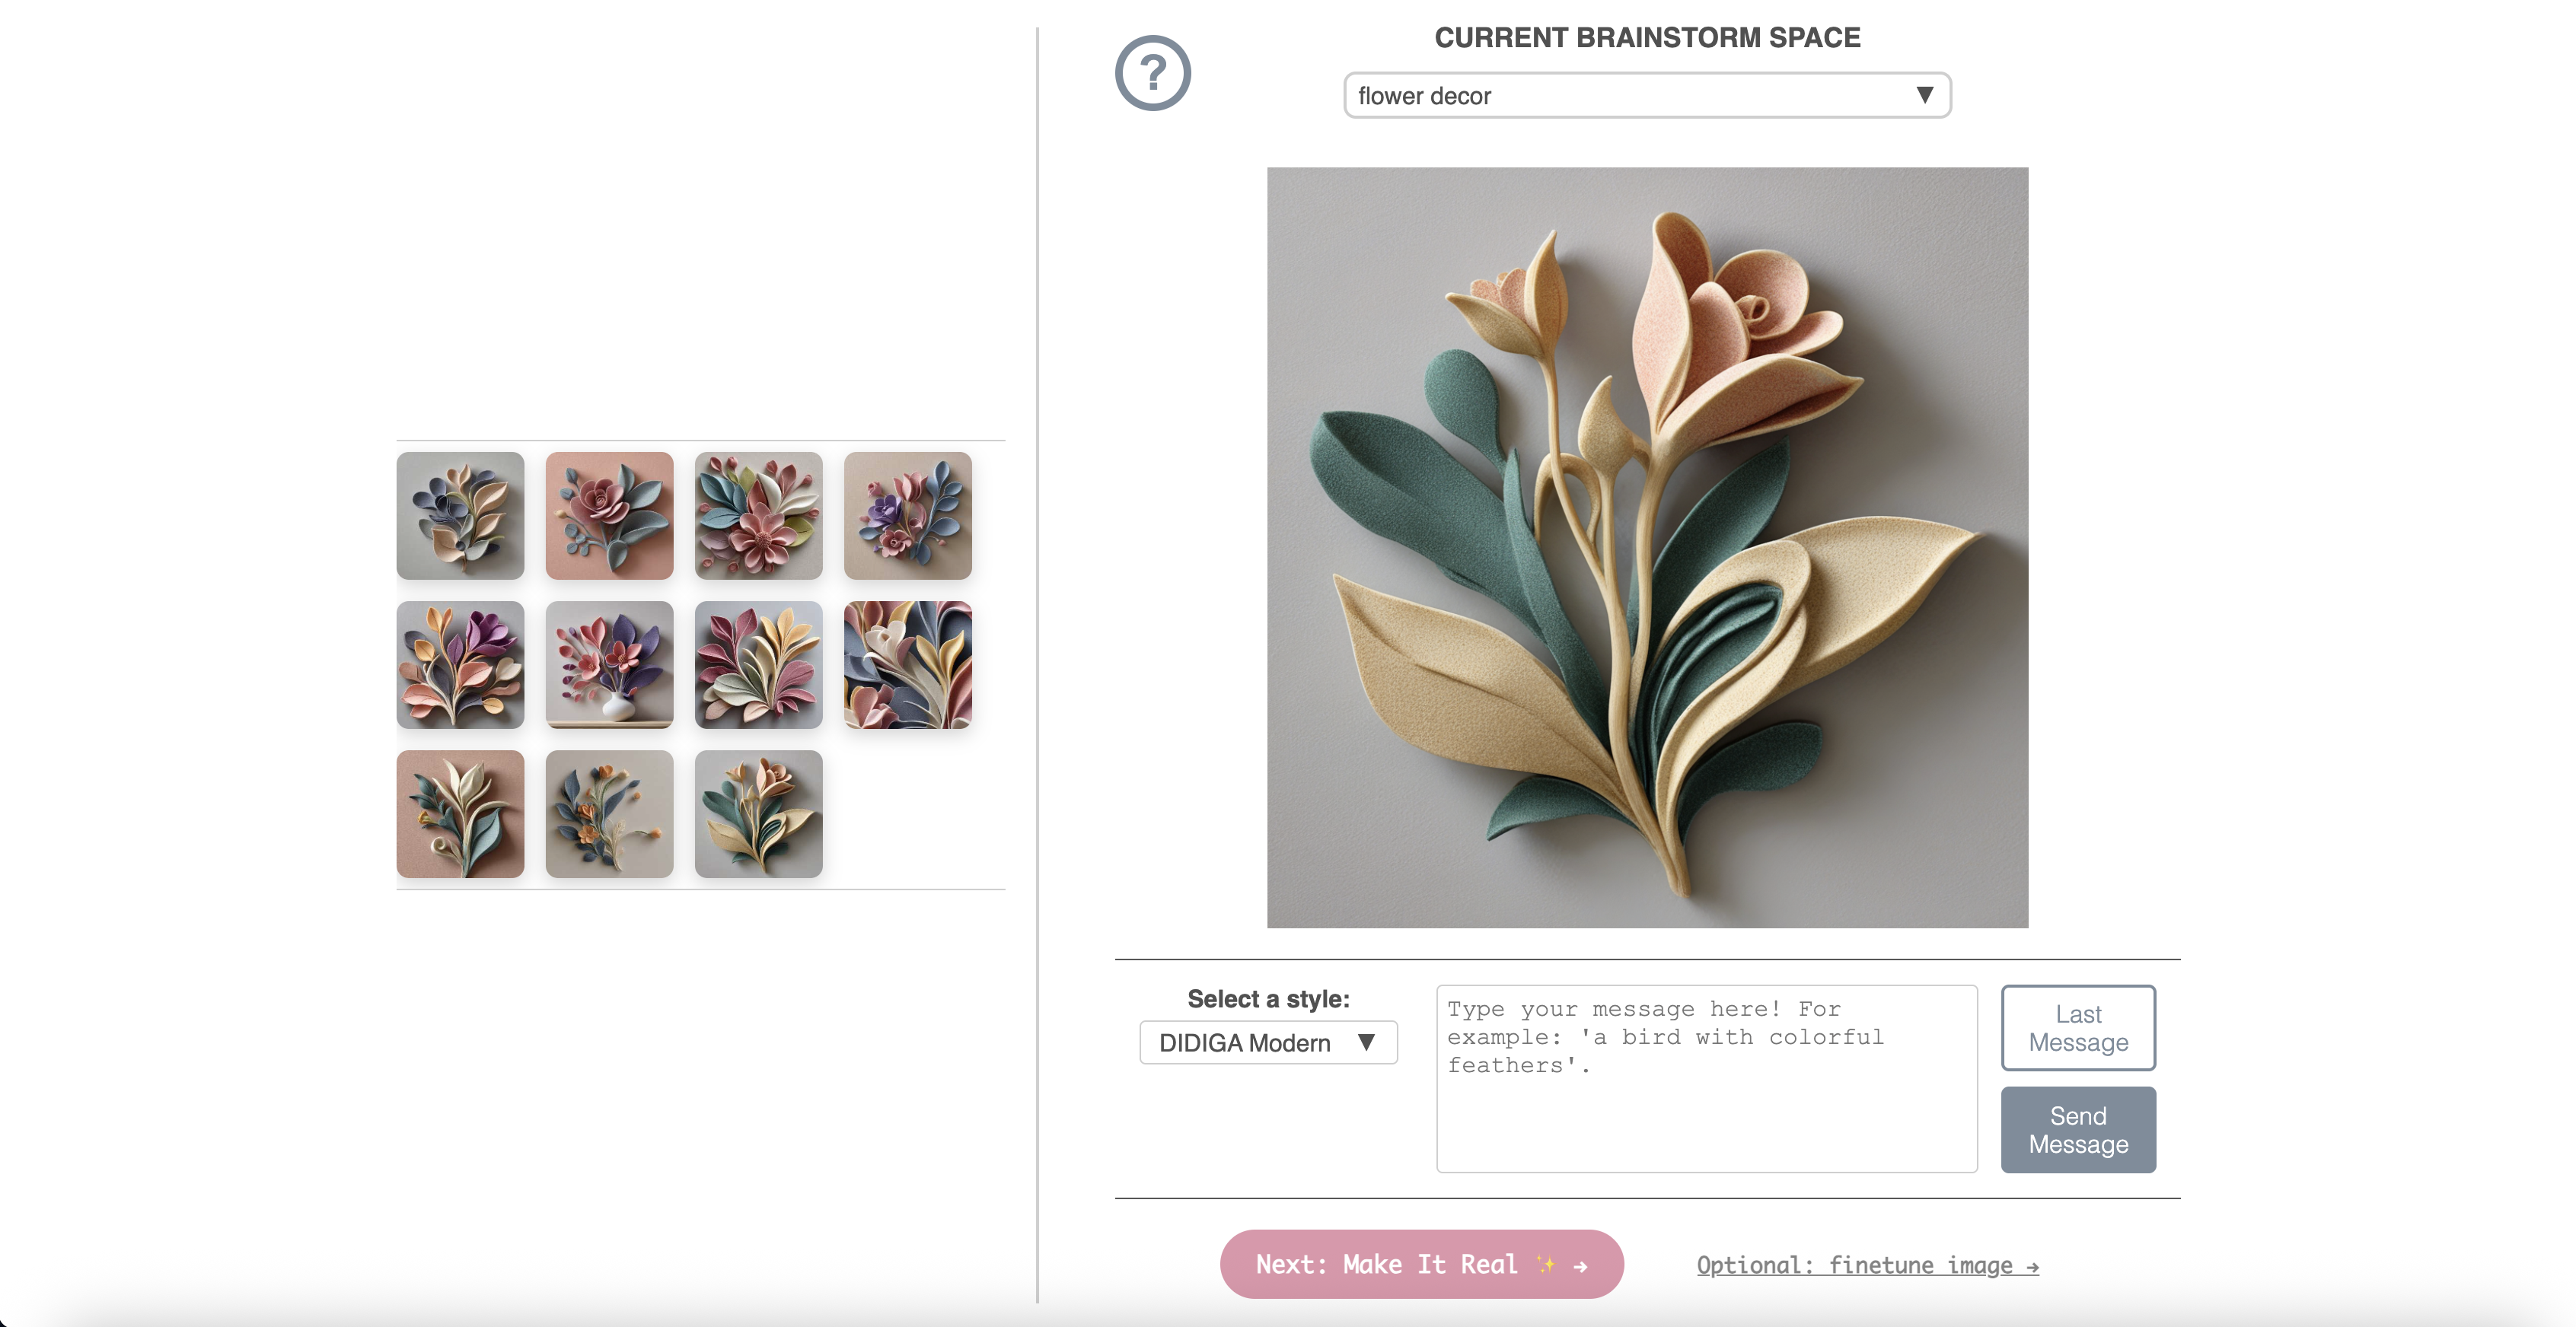Image resolution: width=2576 pixels, height=1327 pixels.
Task: Open the Optional: finetune image link
Action: (x=1867, y=1265)
